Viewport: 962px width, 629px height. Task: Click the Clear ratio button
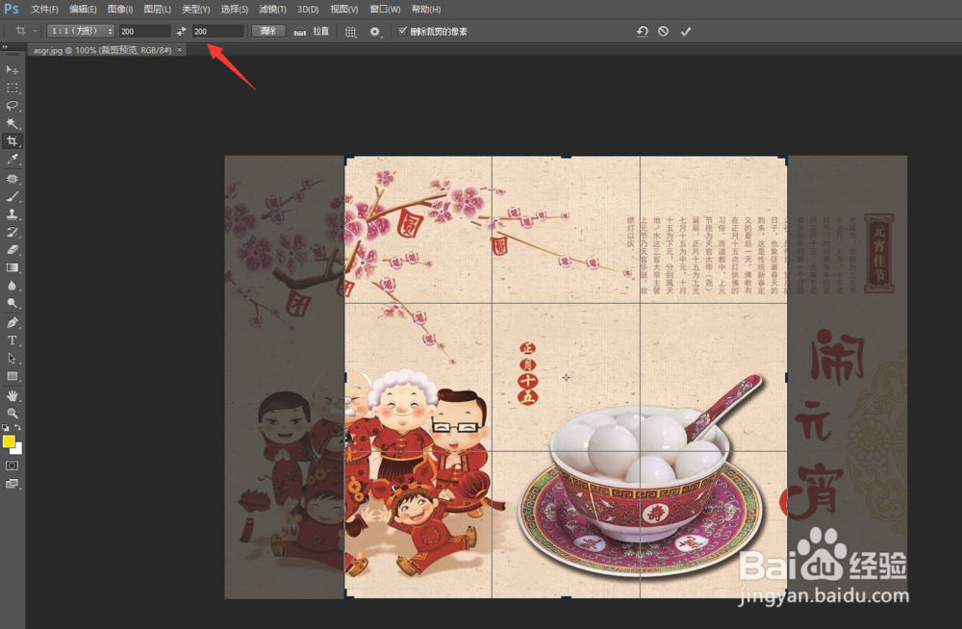point(268,31)
